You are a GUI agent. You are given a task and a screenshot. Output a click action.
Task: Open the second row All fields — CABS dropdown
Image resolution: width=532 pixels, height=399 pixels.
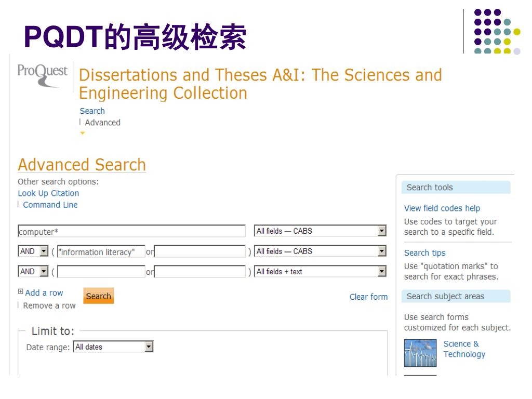320,251
